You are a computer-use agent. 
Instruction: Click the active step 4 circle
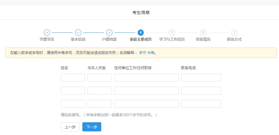(140, 32)
